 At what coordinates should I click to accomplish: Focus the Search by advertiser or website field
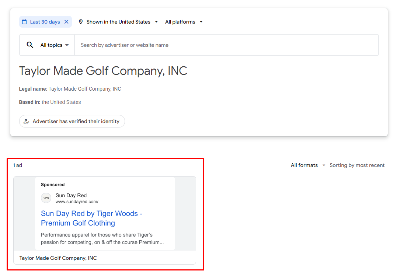[226, 45]
